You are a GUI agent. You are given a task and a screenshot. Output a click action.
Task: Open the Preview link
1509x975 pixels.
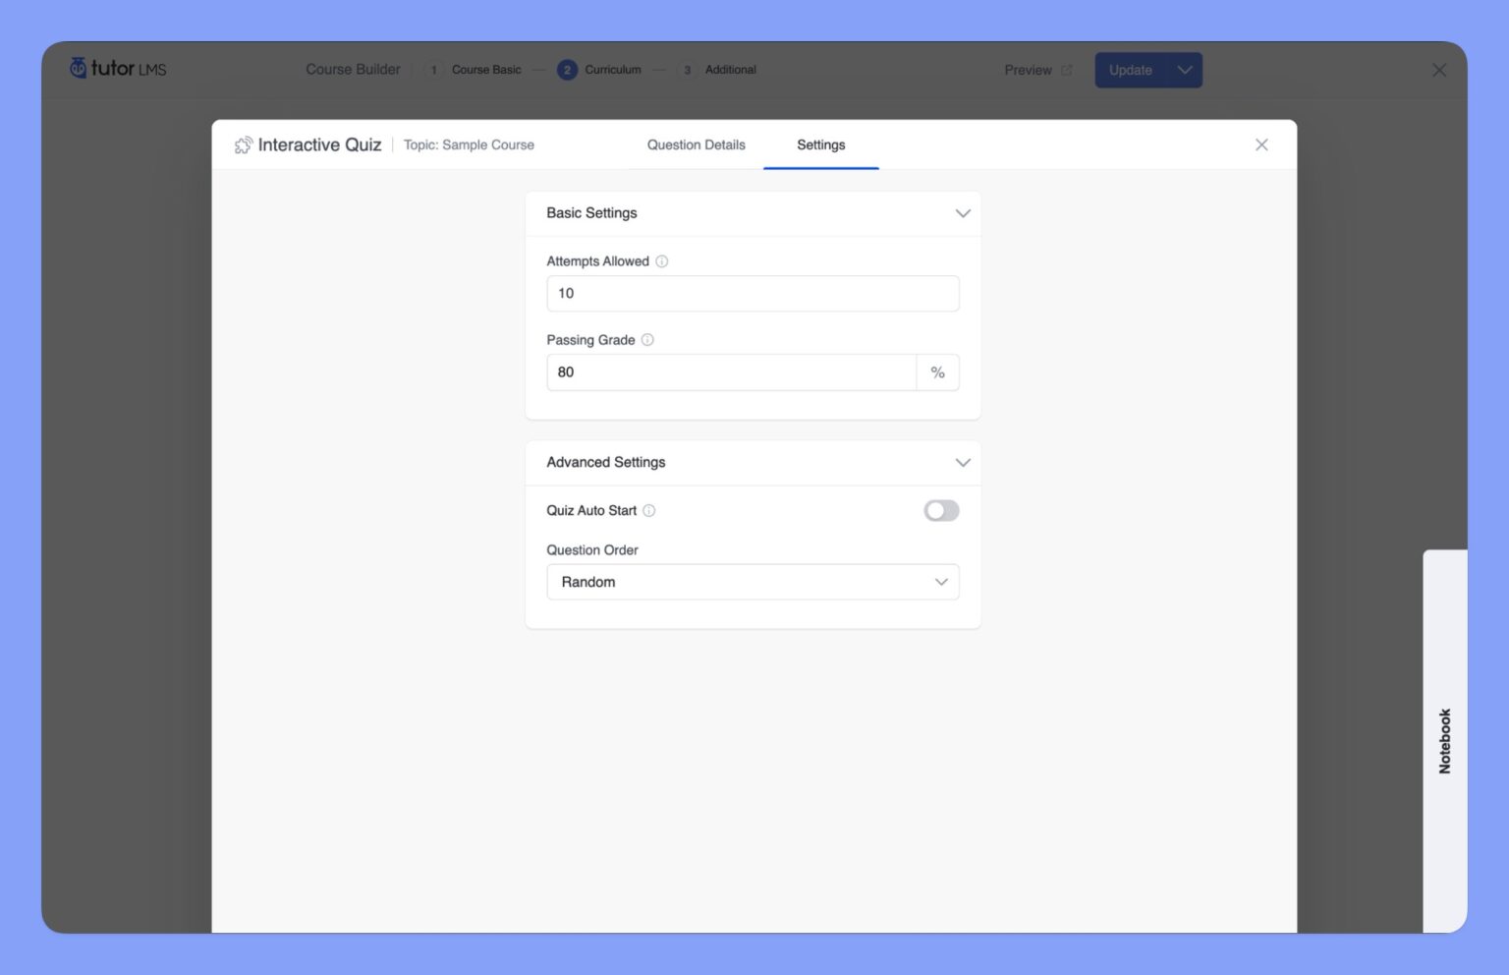click(1028, 70)
